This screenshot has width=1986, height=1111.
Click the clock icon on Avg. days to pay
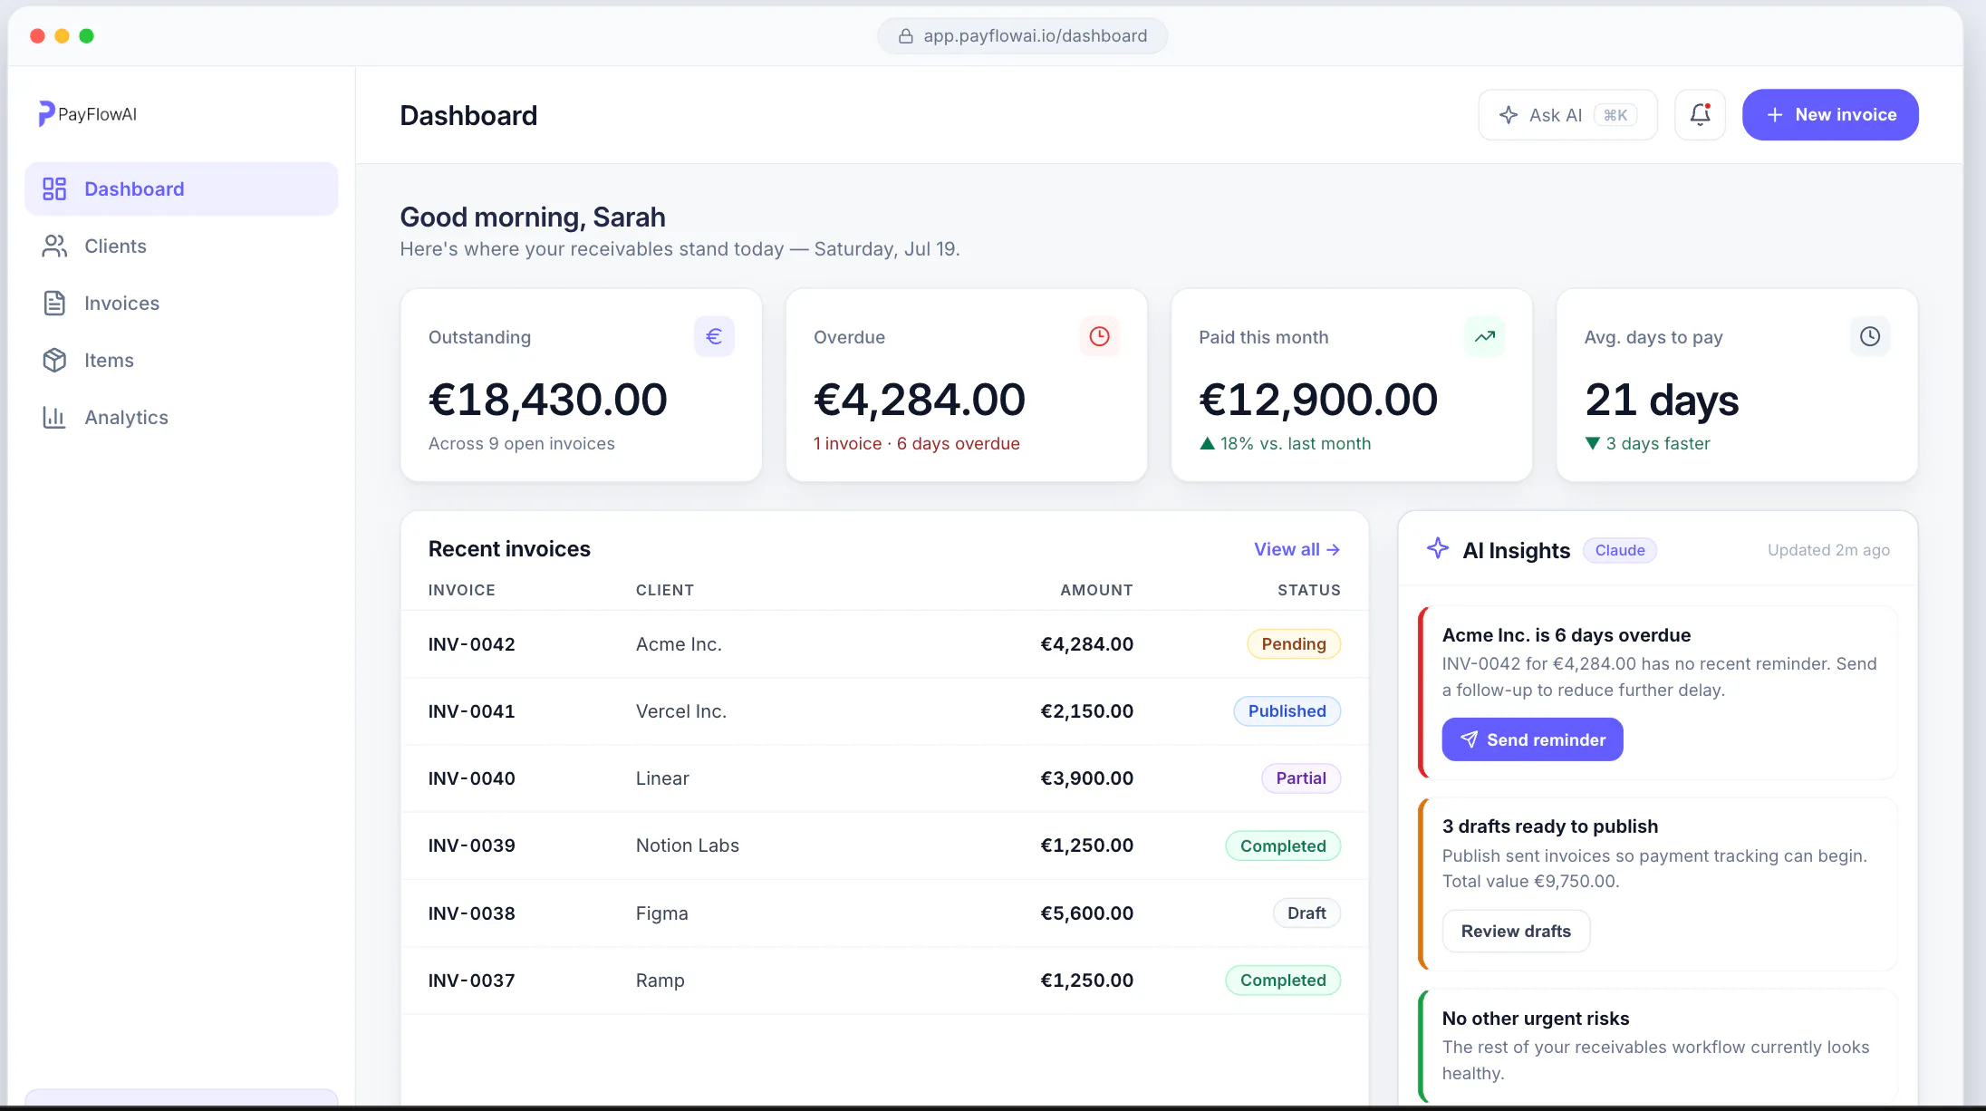point(1869,336)
